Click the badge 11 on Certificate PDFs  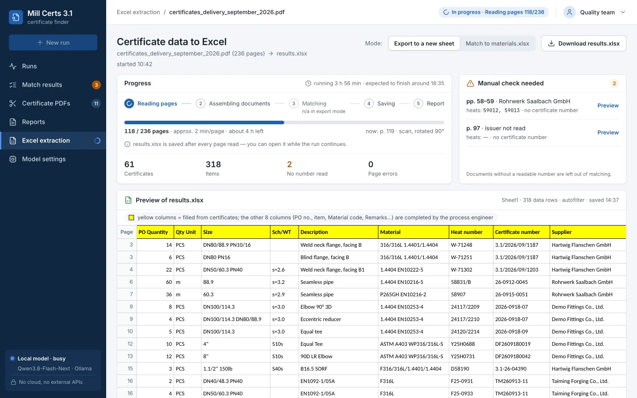96,103
